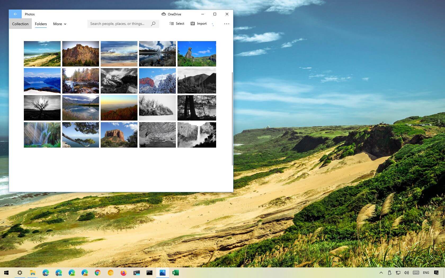Open File Explorer from the taskbar
Screen dimensions: 445x278
coord(33,273)
